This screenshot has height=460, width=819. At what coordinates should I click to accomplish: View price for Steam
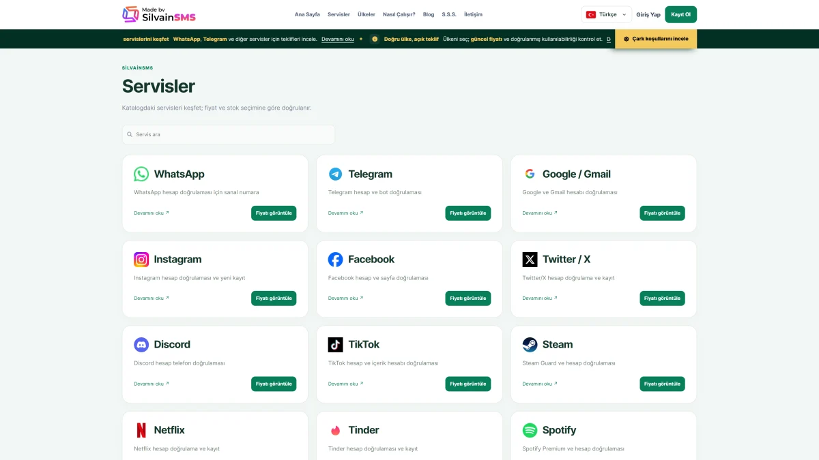[x=662, y=384]
